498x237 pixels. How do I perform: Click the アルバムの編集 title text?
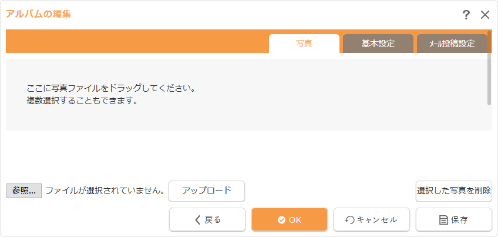pyautogui.click(x=39, y=14)
